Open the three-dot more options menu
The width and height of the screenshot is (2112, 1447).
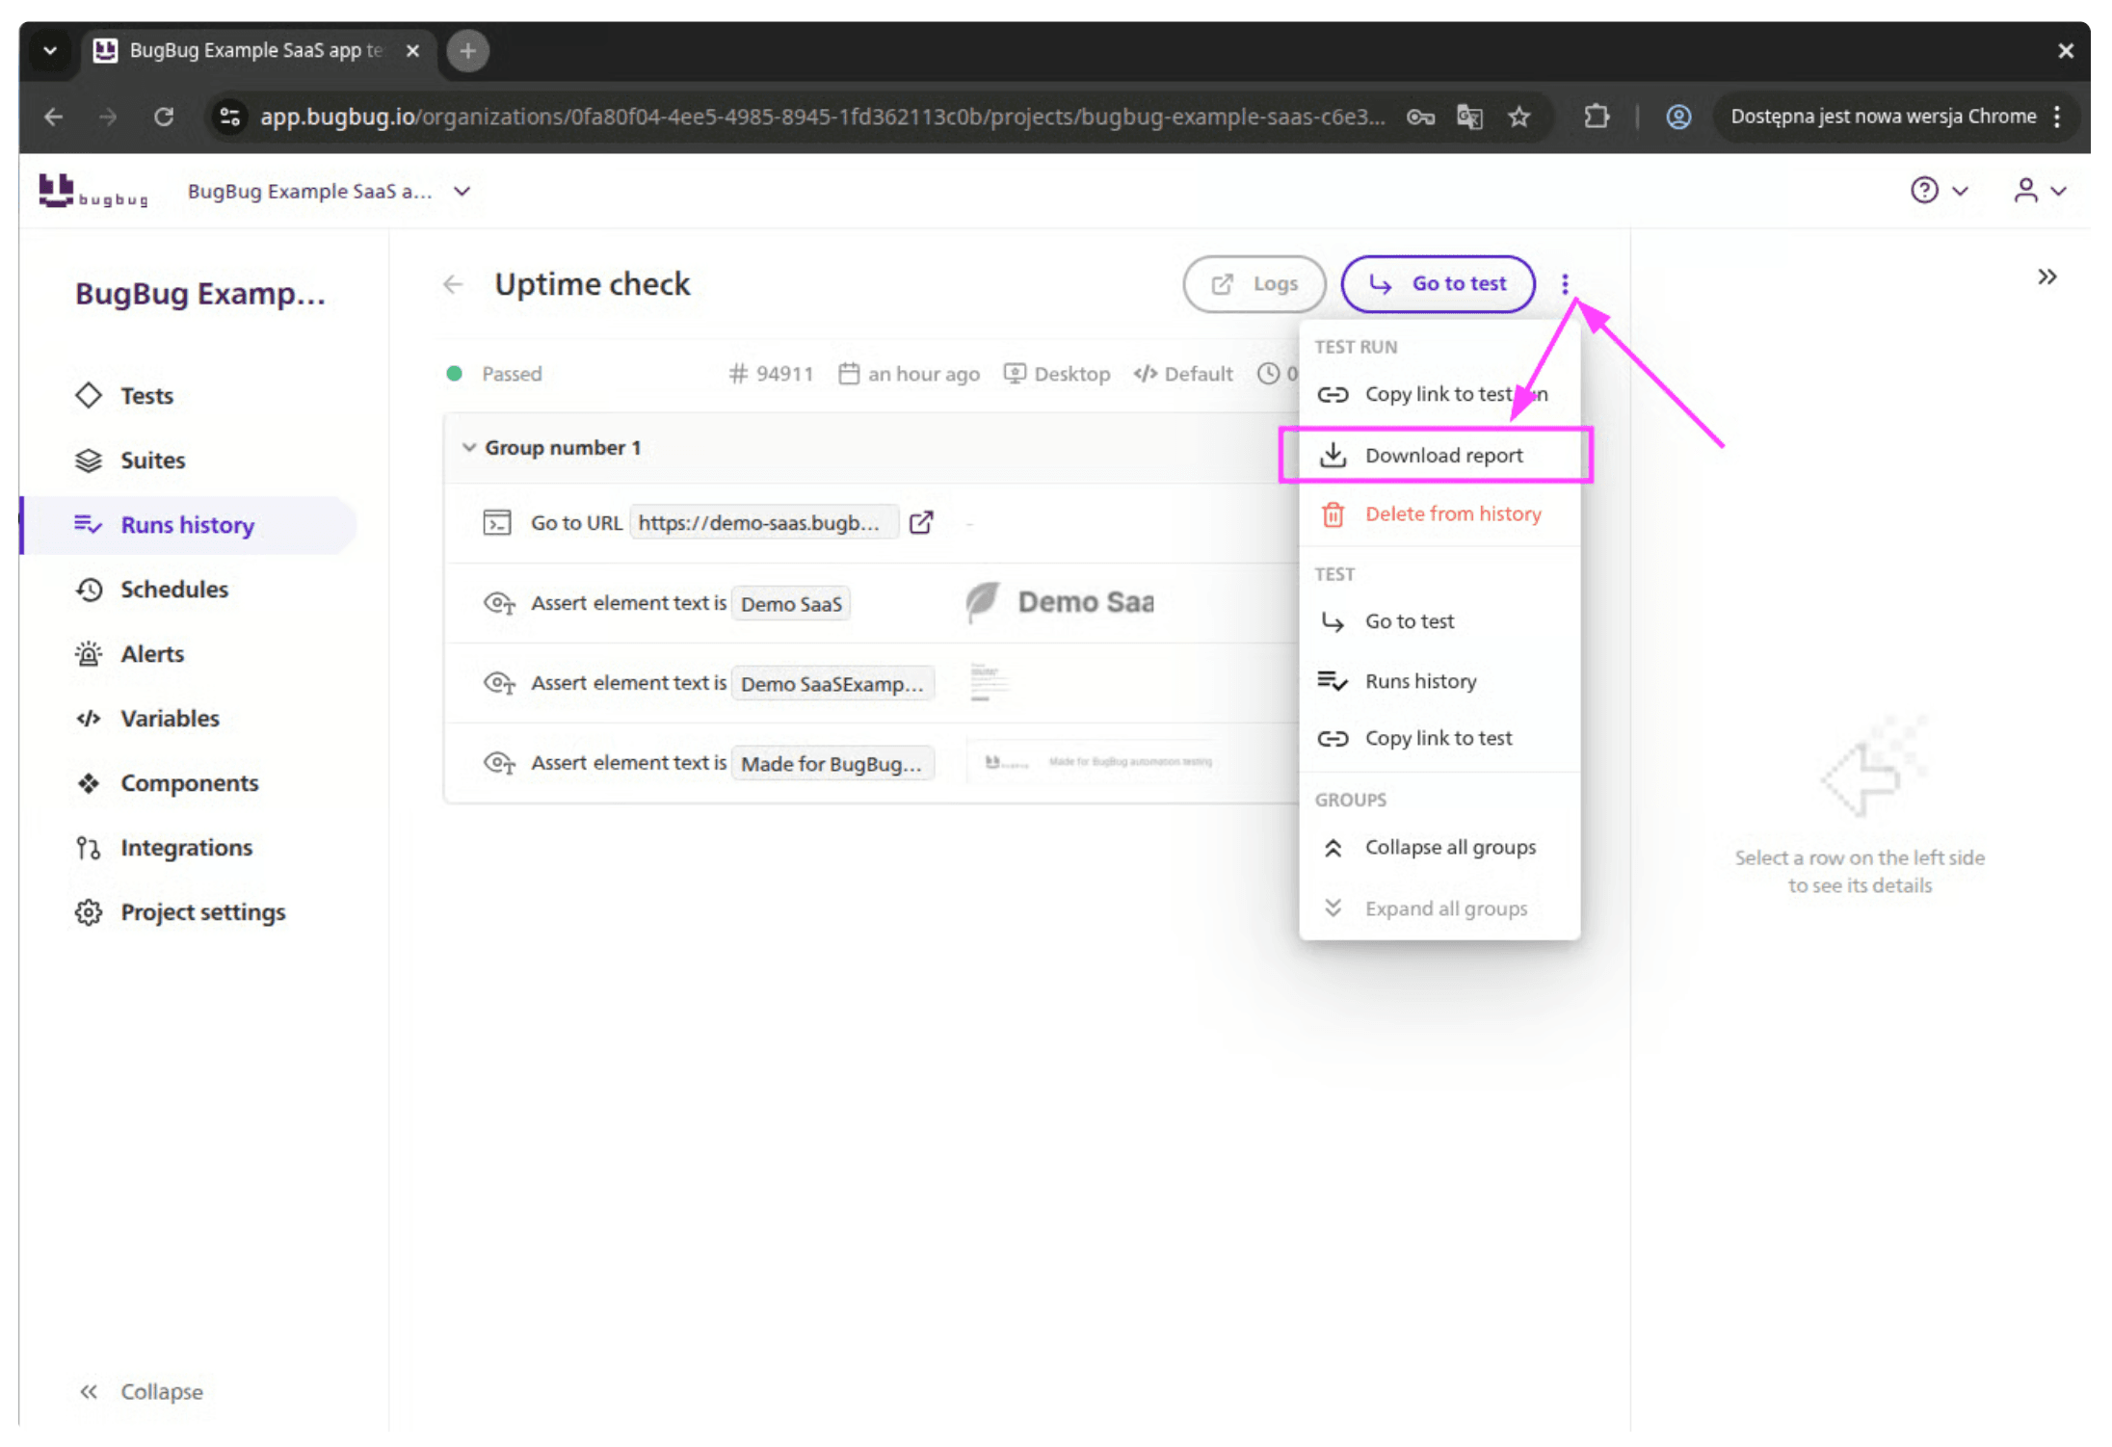tap(1565, 284)
